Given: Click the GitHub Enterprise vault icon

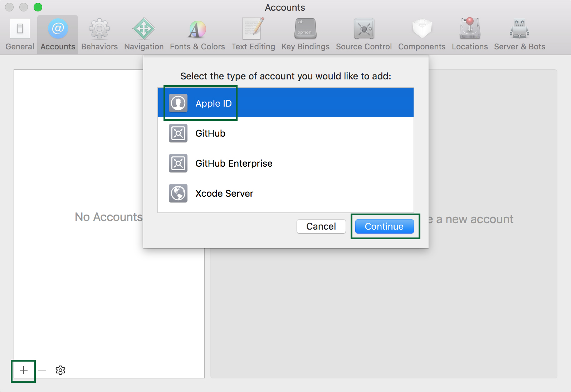Looking at the screenshot, I should click(178, 163).
